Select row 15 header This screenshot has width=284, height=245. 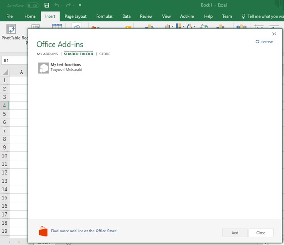coord(4,197)
